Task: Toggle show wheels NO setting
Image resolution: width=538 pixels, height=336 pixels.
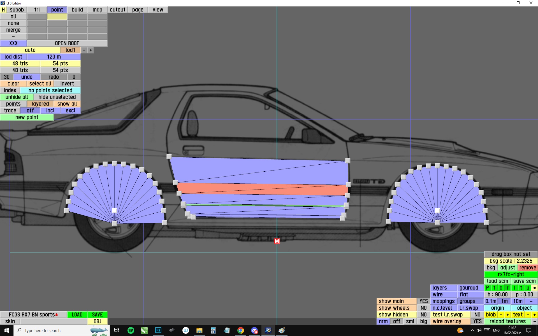Action: (x=423, y=308)
